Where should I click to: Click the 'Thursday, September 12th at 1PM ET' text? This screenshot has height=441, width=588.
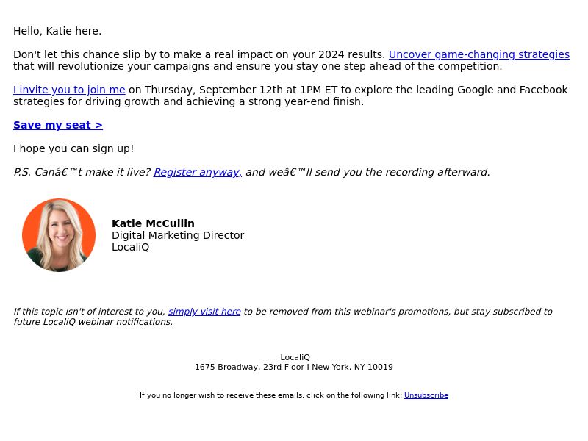(241, 90)
